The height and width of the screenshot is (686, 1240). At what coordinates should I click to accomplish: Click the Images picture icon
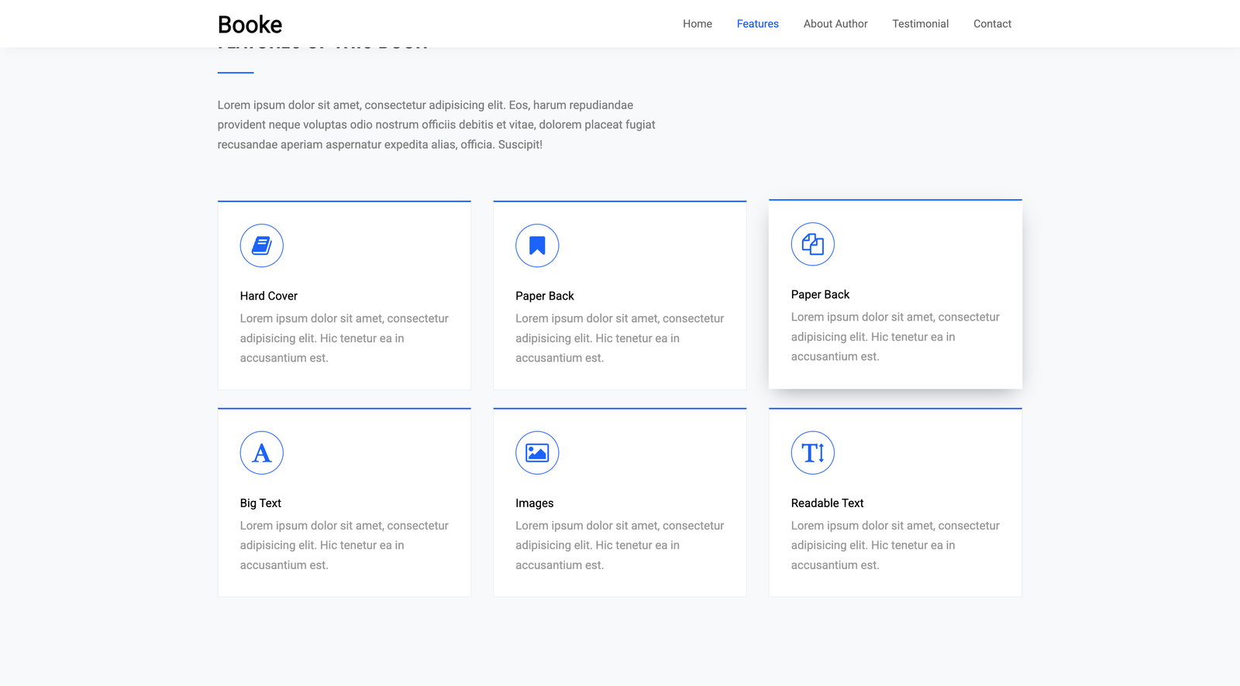pos(537,453)
